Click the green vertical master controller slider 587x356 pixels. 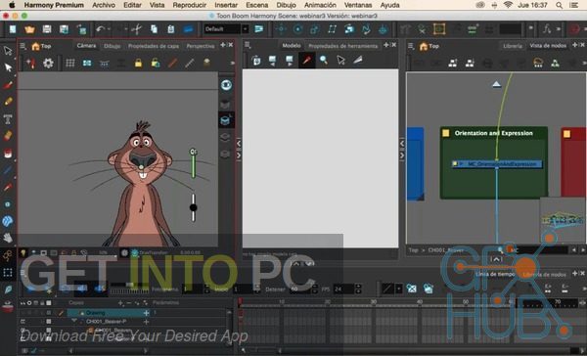tap(194, 163)
